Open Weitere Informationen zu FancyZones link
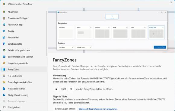The height and width of the screenshot is (111, 175). [98, 109]
